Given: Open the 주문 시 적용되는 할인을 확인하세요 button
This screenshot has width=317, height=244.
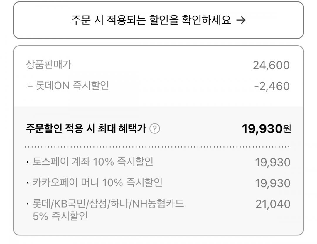Looking at the screenshot, I should coord(158,20).
